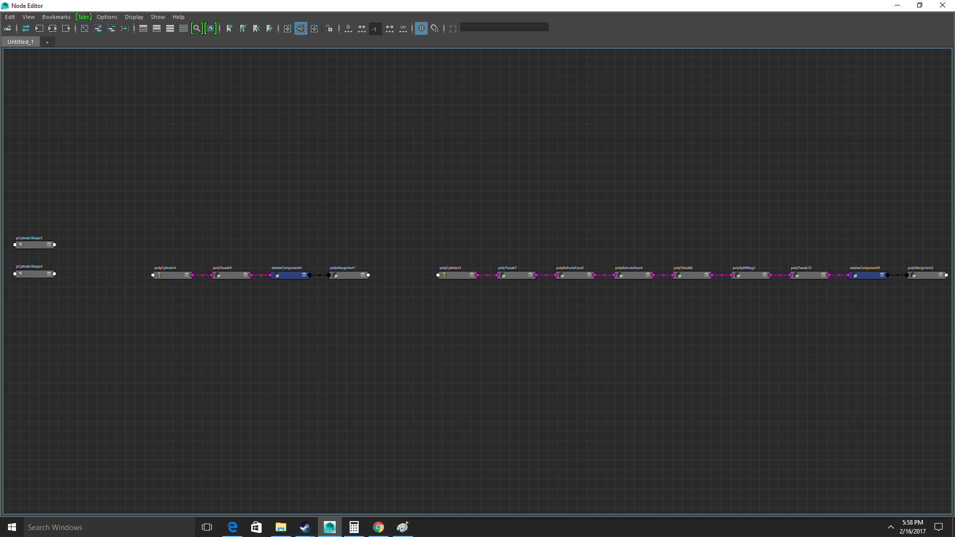Viewport: 955px width, 537px height.
Task: Create a new tab with the plus button
Action: [47, 42]
